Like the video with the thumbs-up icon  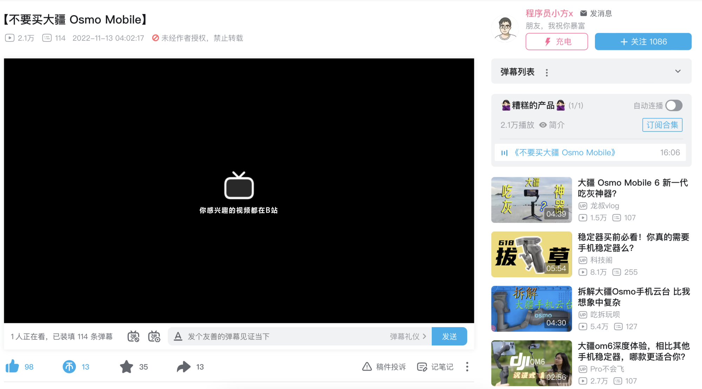click(13, 367)
